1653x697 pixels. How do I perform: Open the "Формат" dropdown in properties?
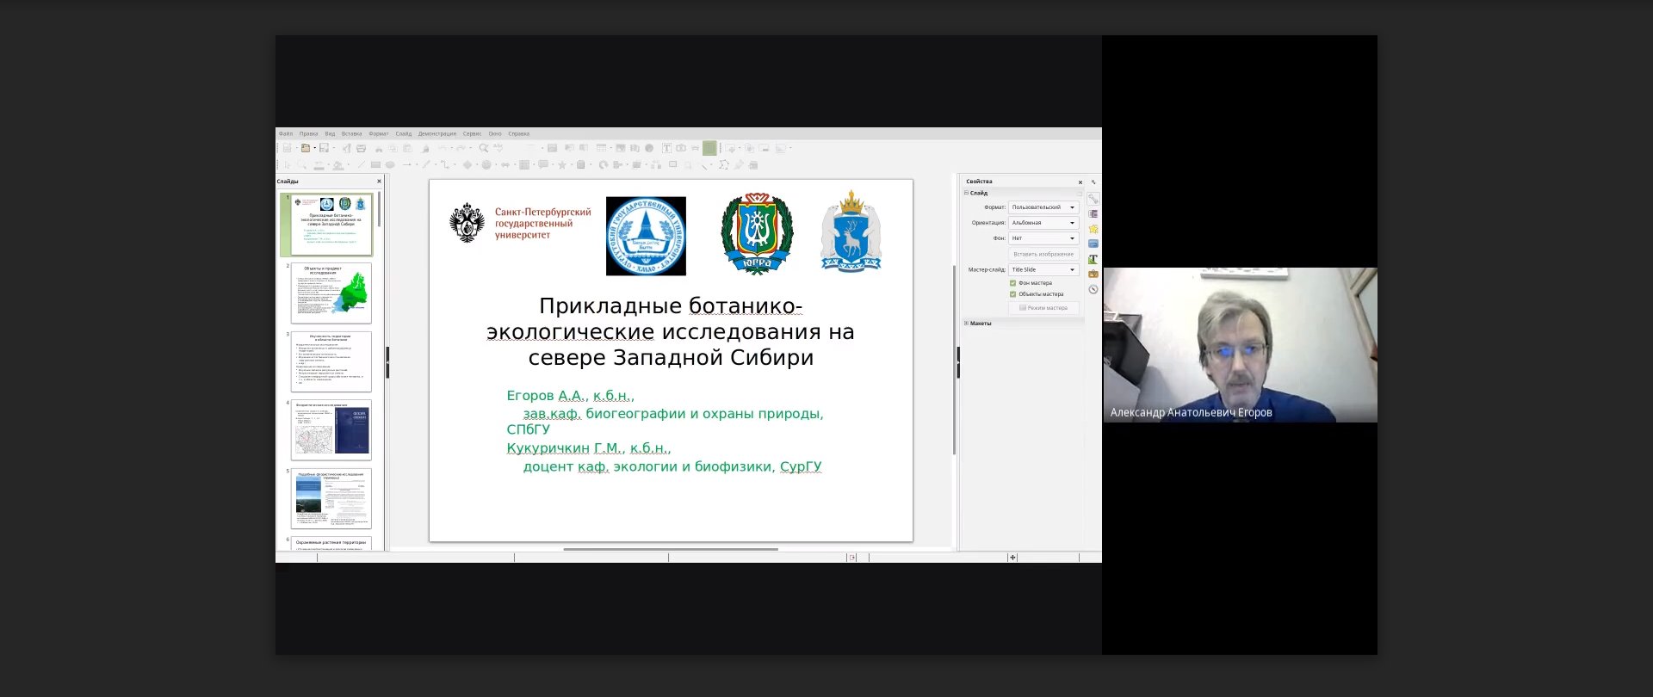pyautogui.click(x=1043, y=207)
